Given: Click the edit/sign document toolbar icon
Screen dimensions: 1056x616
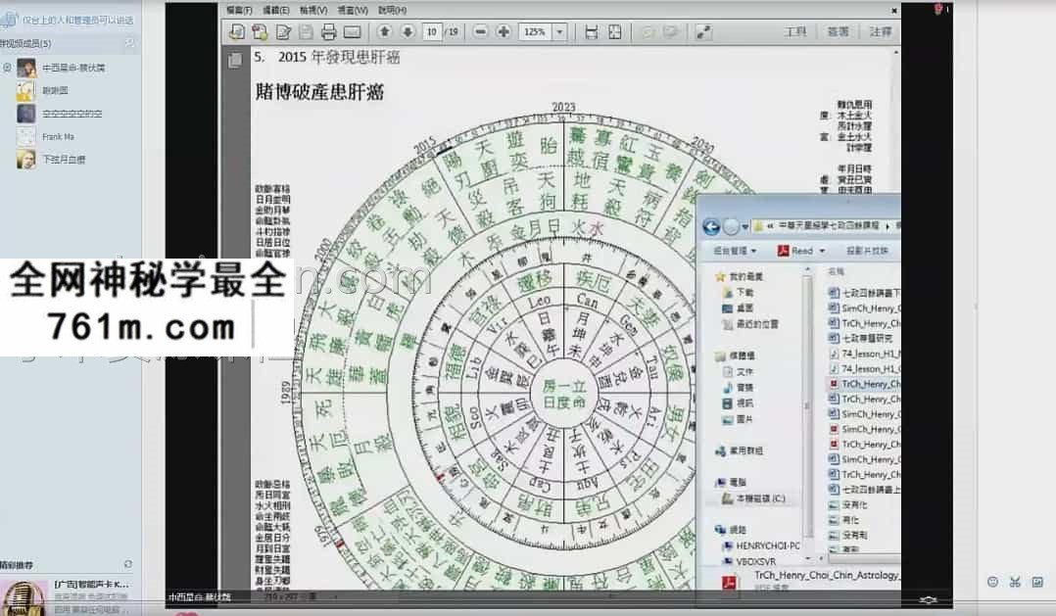Looking at the screenshot, I should (283, 31).
